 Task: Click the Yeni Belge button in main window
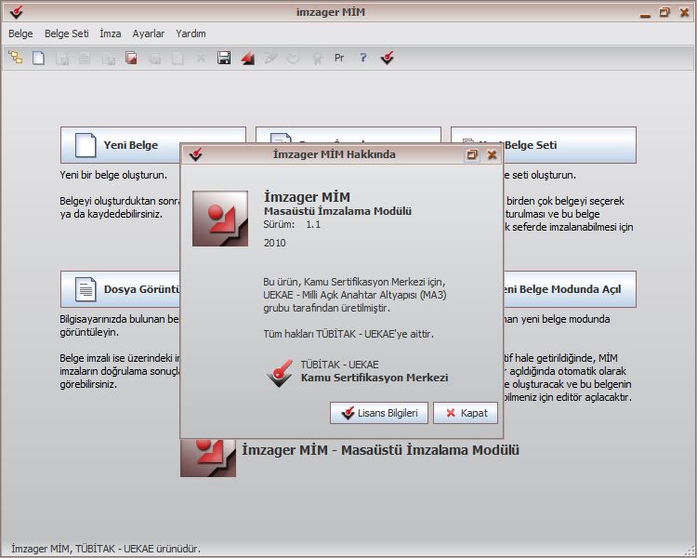(x=120, y=145)
